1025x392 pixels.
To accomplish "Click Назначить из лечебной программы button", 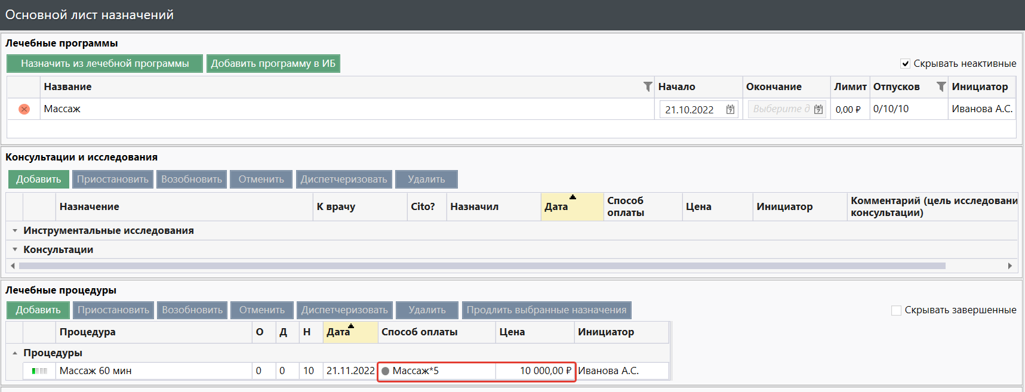I will 104,64.
